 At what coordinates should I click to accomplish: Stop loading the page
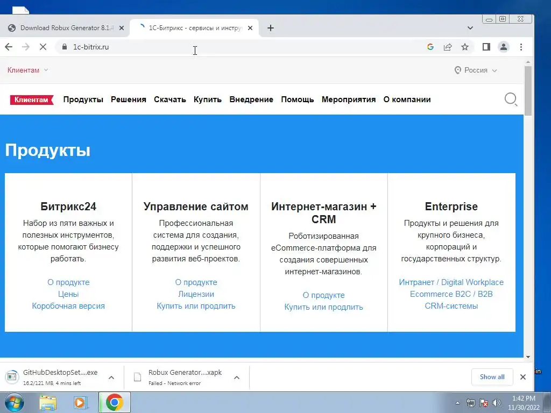pyautogui.click(x=43, y=47)
